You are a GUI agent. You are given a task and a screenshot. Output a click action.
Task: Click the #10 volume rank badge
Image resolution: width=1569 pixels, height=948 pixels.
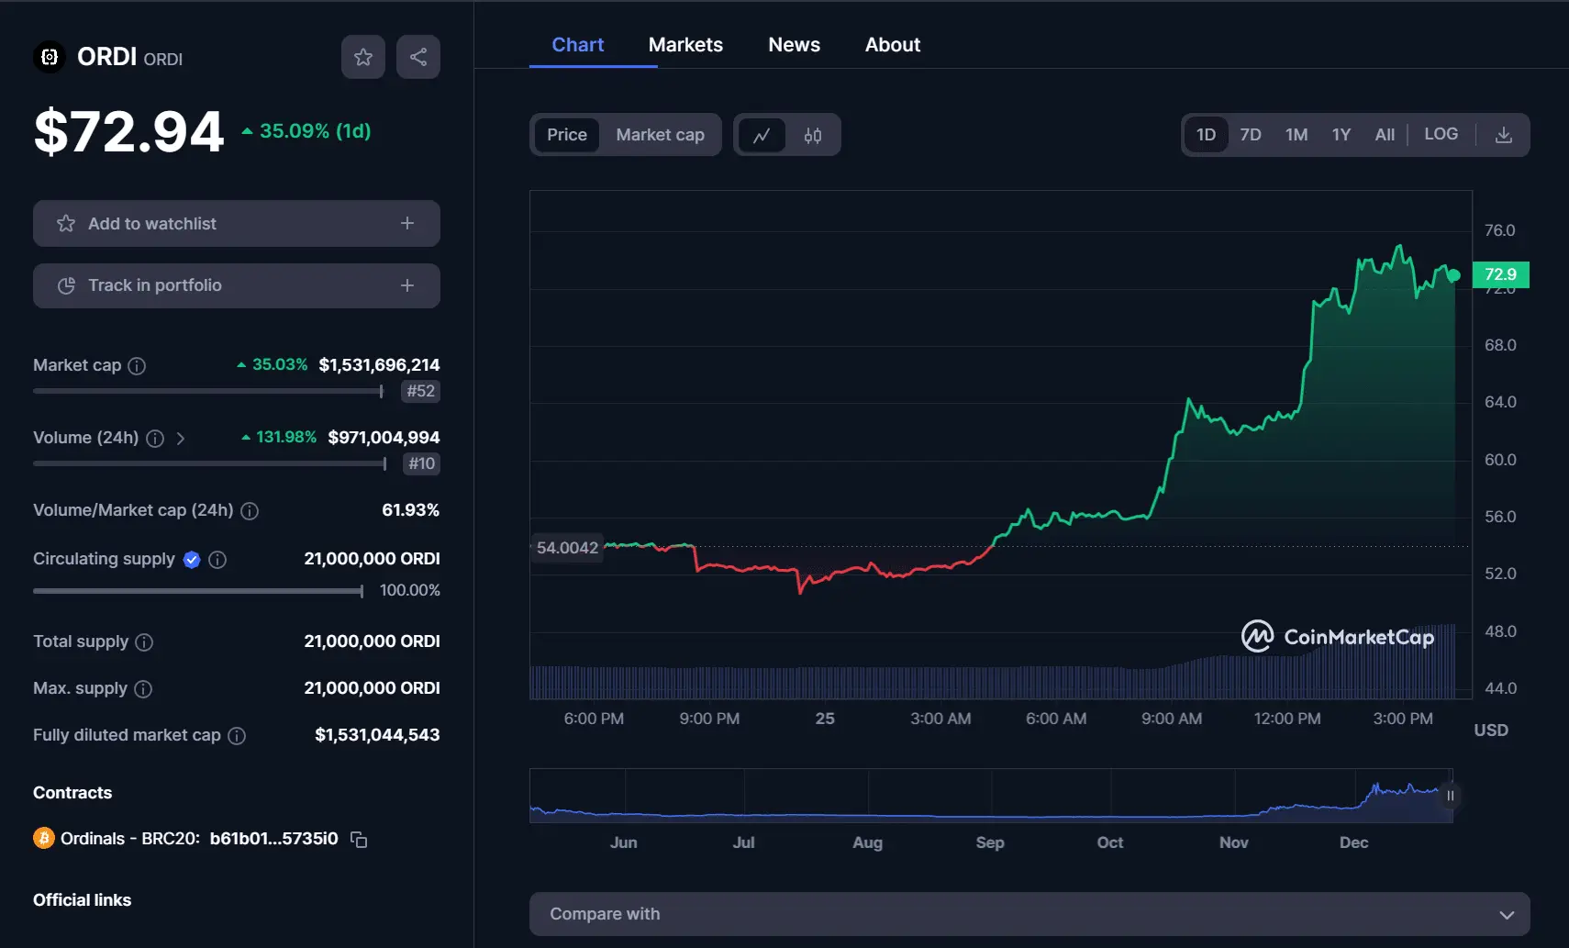422,463
